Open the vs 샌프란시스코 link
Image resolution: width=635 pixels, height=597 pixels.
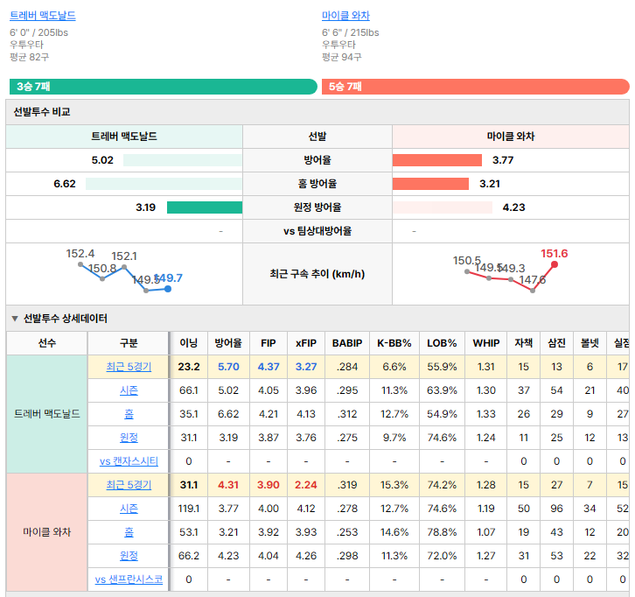pos(129,579)
